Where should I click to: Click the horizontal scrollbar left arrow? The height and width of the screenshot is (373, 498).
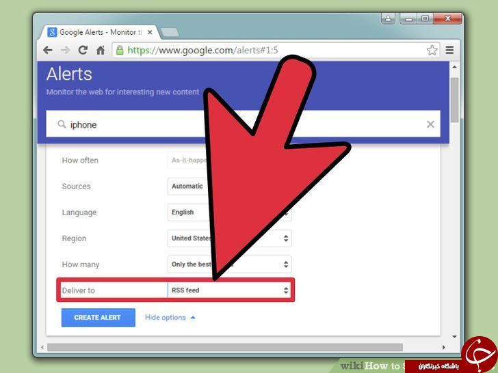[x=42, y=347]
